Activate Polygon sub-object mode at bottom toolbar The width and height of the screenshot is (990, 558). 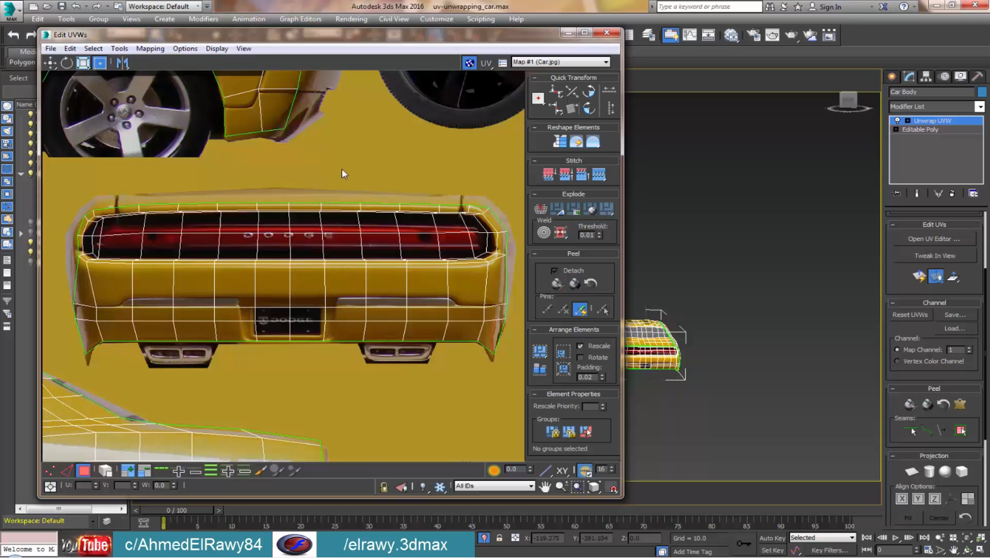coord(83,471)
